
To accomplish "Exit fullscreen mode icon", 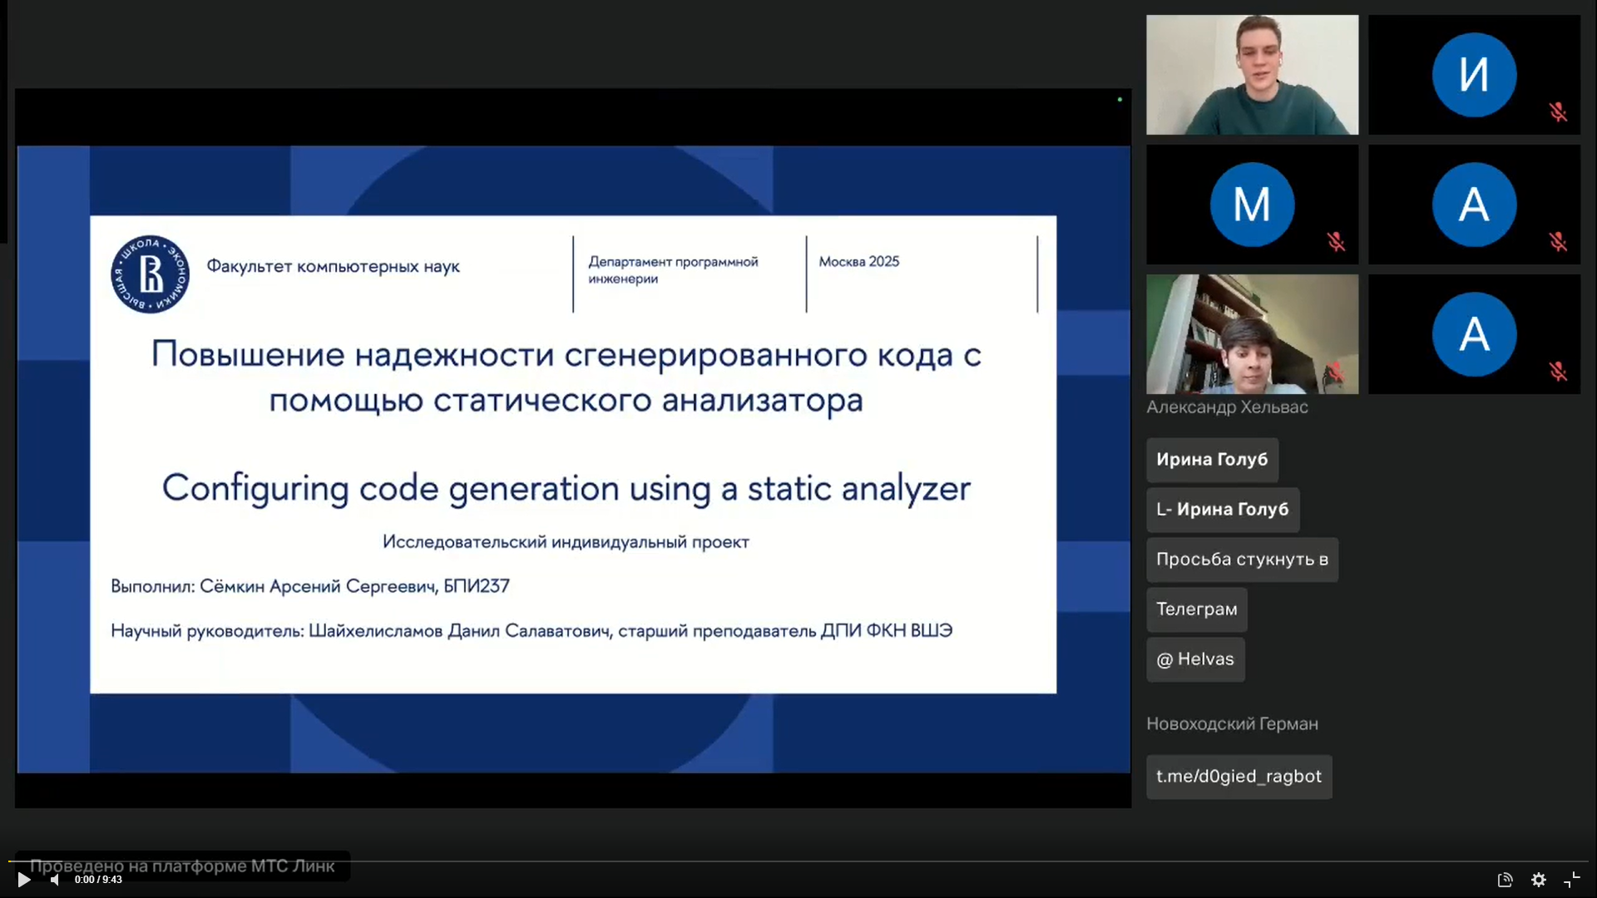I will [1572, 880].
